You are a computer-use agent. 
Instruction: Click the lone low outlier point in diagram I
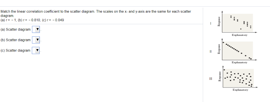(241, 29)
